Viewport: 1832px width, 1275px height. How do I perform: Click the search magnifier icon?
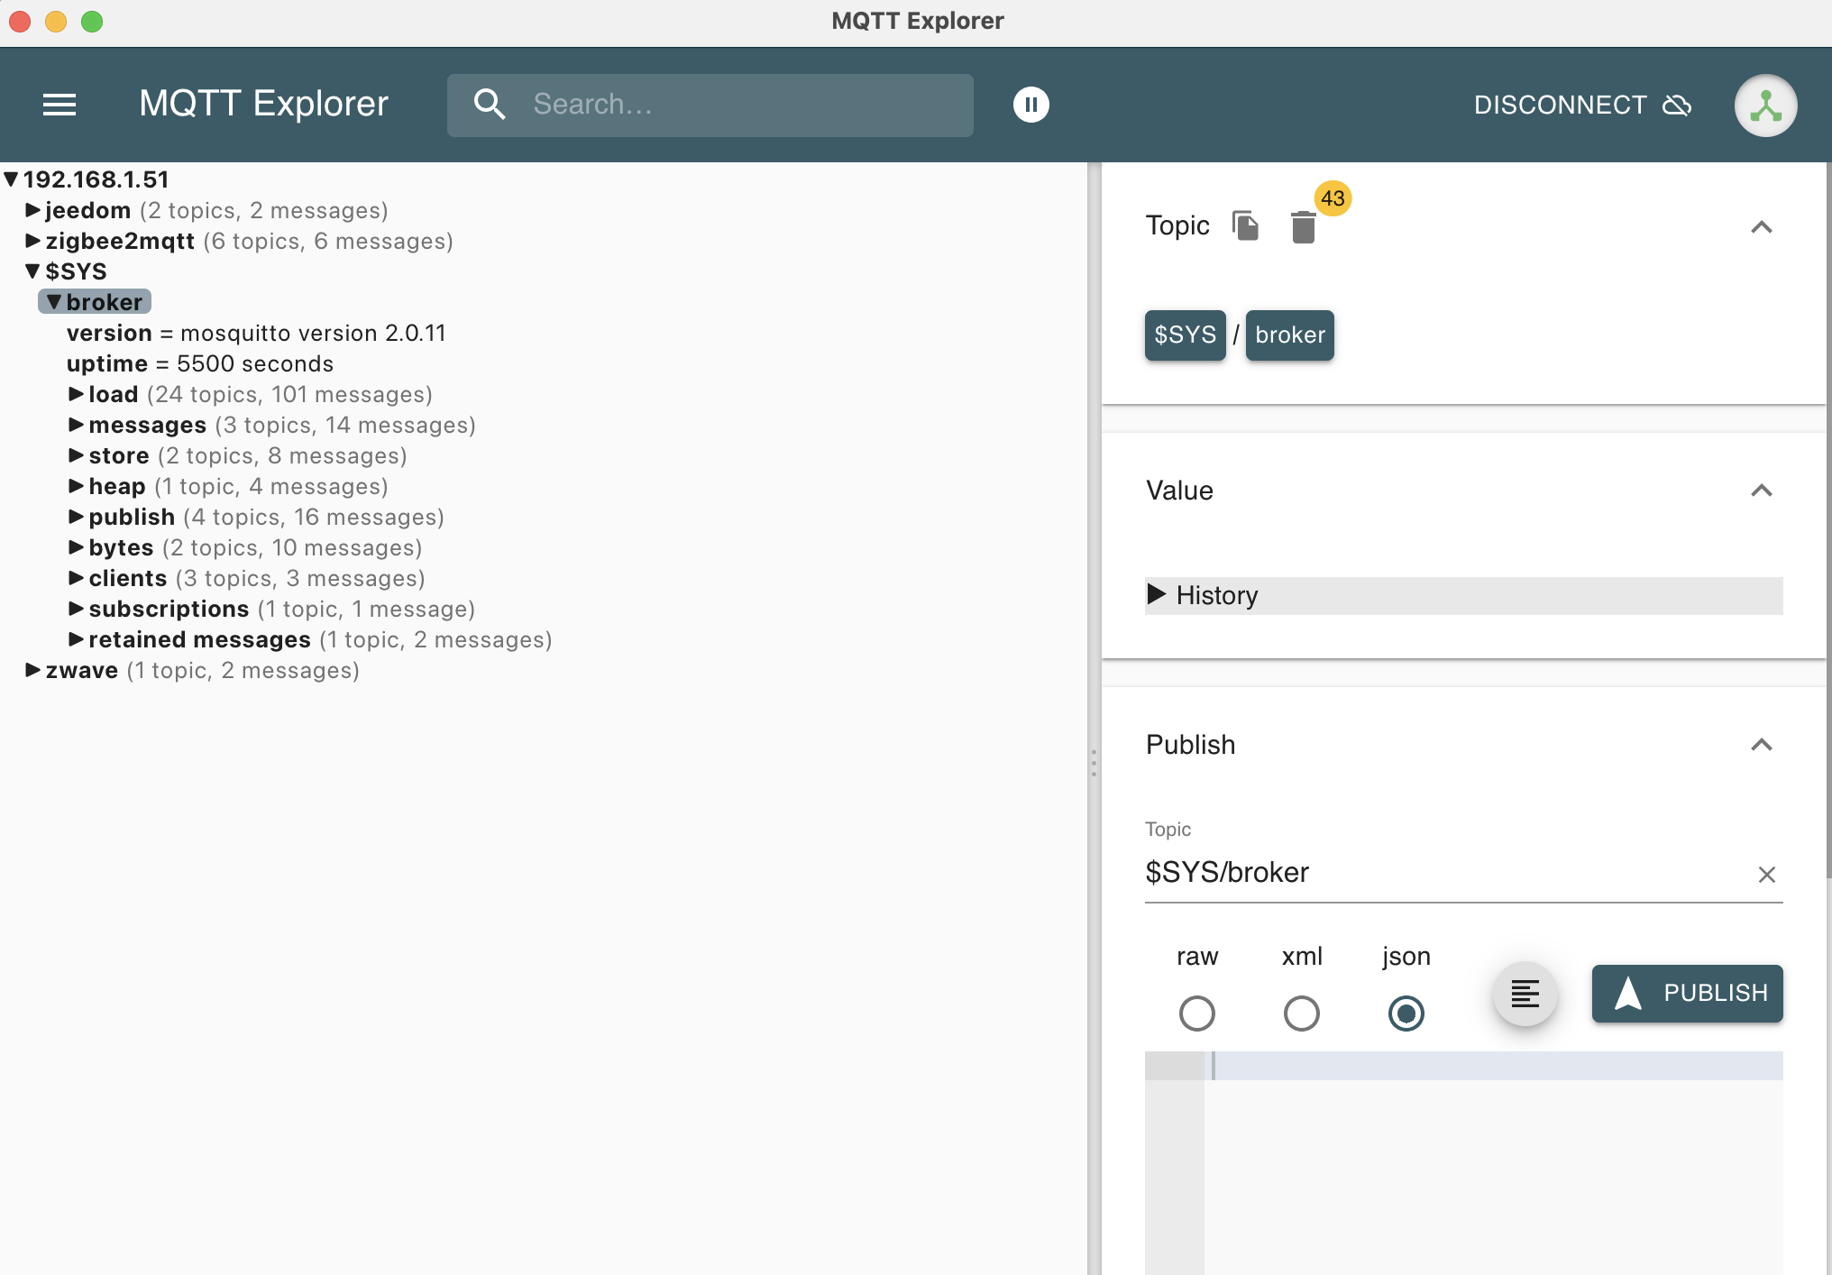[x=490, y=105]
